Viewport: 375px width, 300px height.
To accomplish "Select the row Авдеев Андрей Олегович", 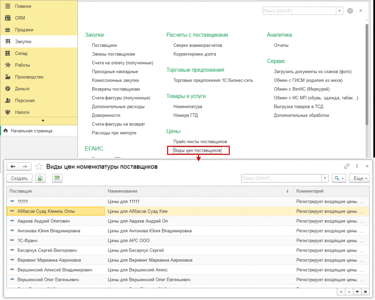I will tap(188, 221).
